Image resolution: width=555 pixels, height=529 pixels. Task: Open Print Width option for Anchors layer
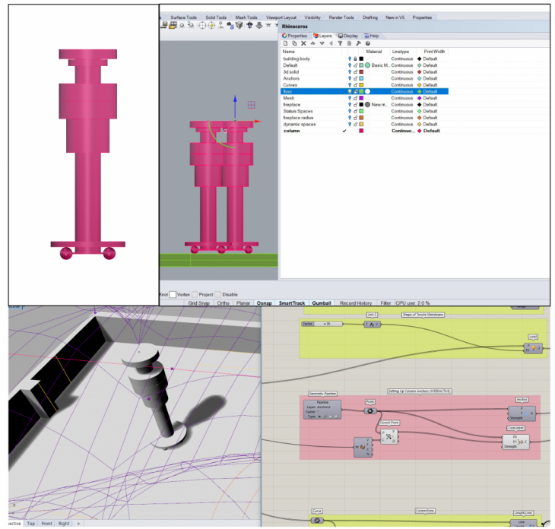(430, 78)
